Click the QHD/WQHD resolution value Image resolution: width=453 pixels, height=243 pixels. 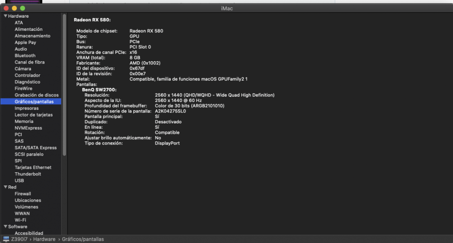click(215, 95)
